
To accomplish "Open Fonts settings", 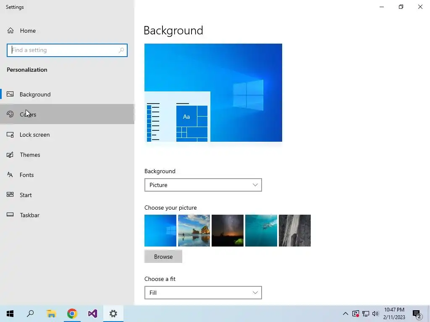I will click(x=67, y=175).
